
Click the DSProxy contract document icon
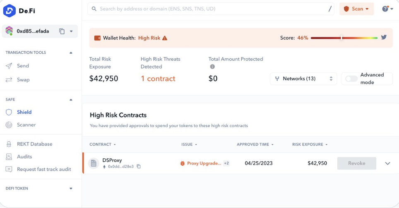pyautogui.click(x=94, y=163)
